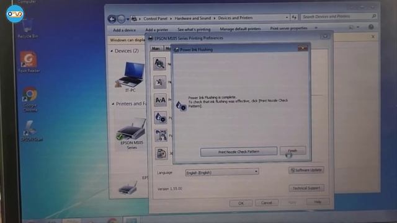The height and width of the screenshot is (223, 397).
Task: Click the EPSON Scan desktop icon
Action: (32, 131)
